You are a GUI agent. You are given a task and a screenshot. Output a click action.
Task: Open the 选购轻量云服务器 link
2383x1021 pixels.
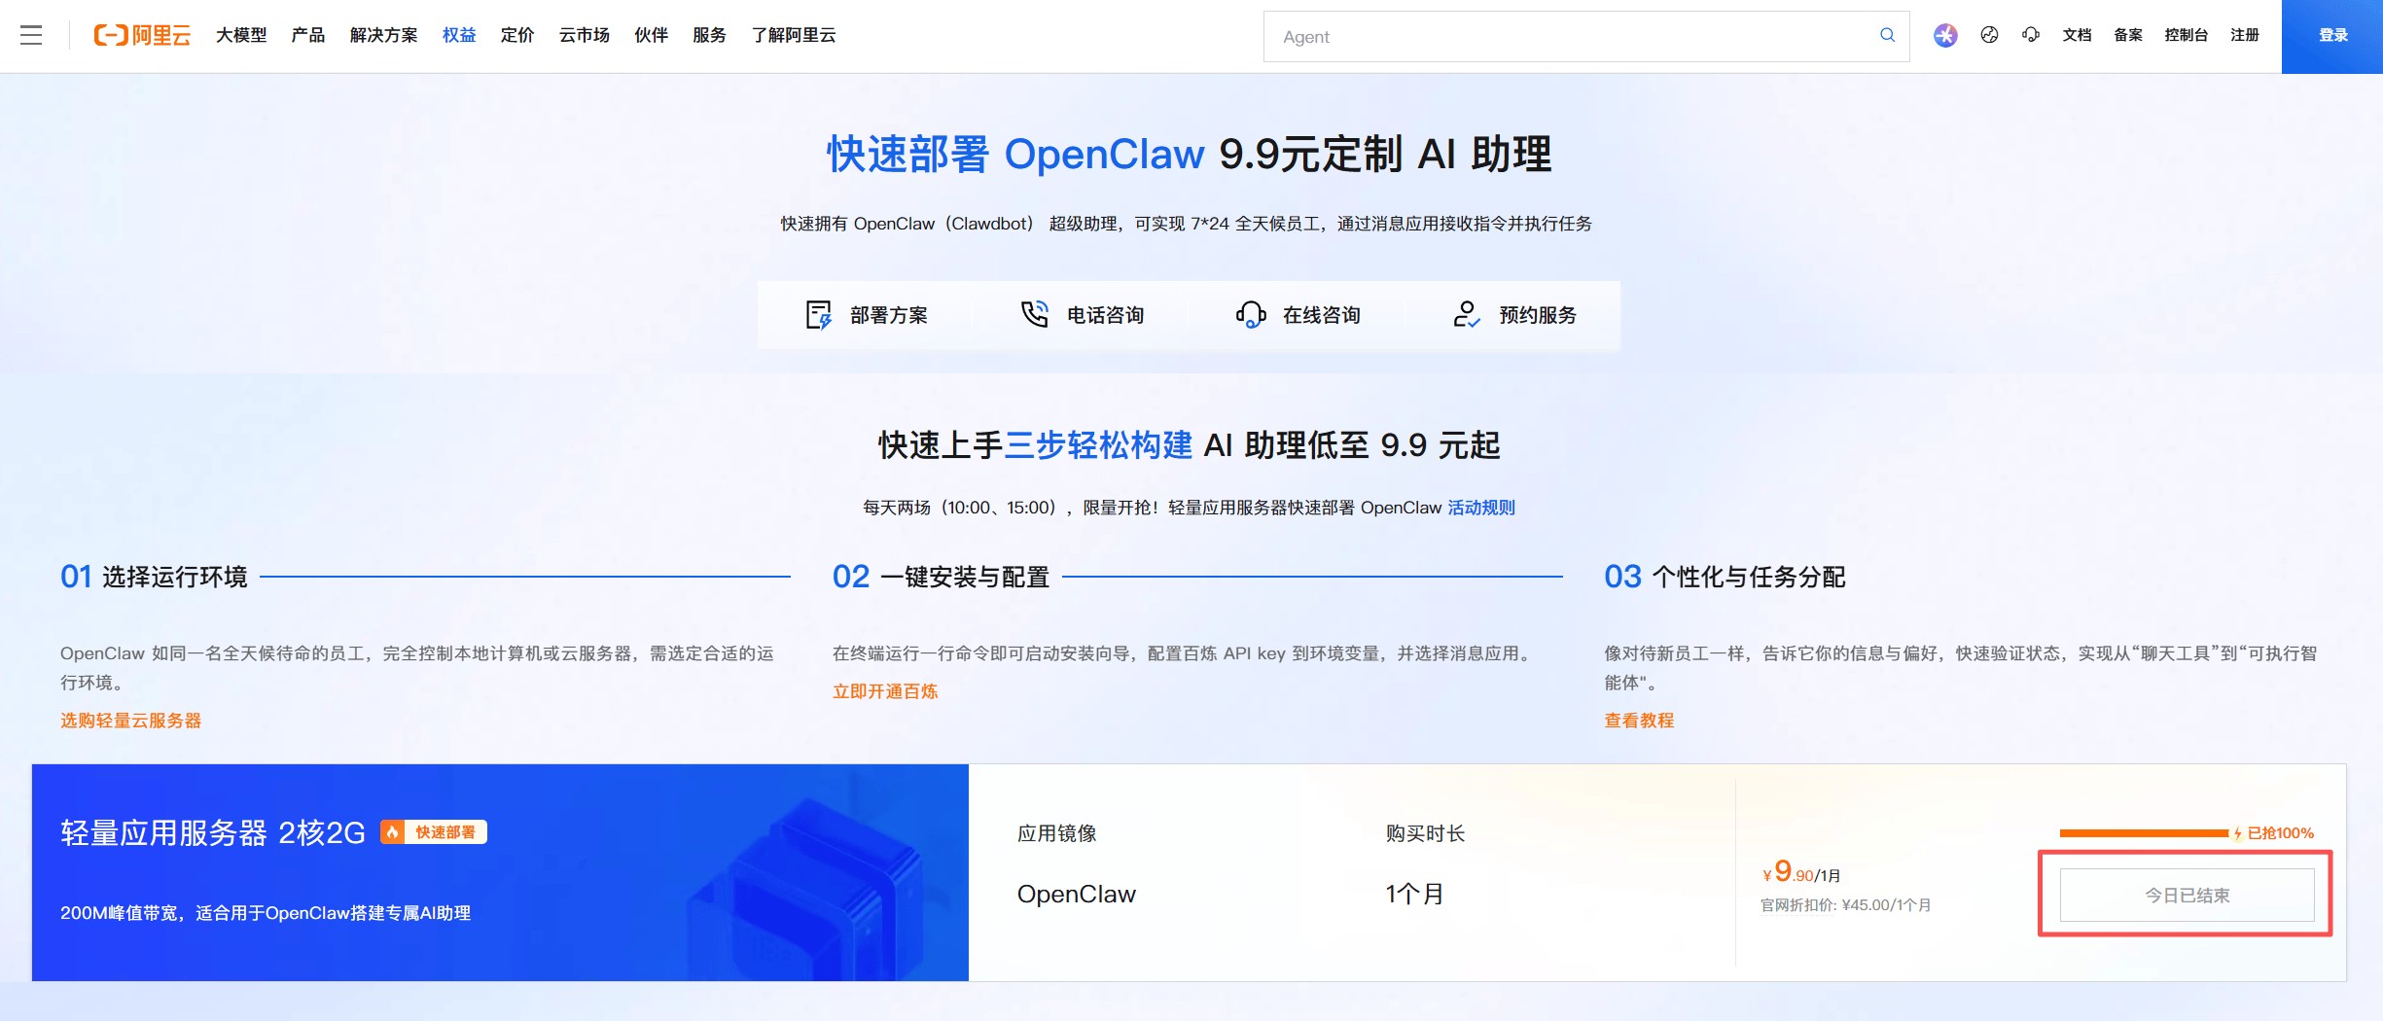tap(130, 721)
